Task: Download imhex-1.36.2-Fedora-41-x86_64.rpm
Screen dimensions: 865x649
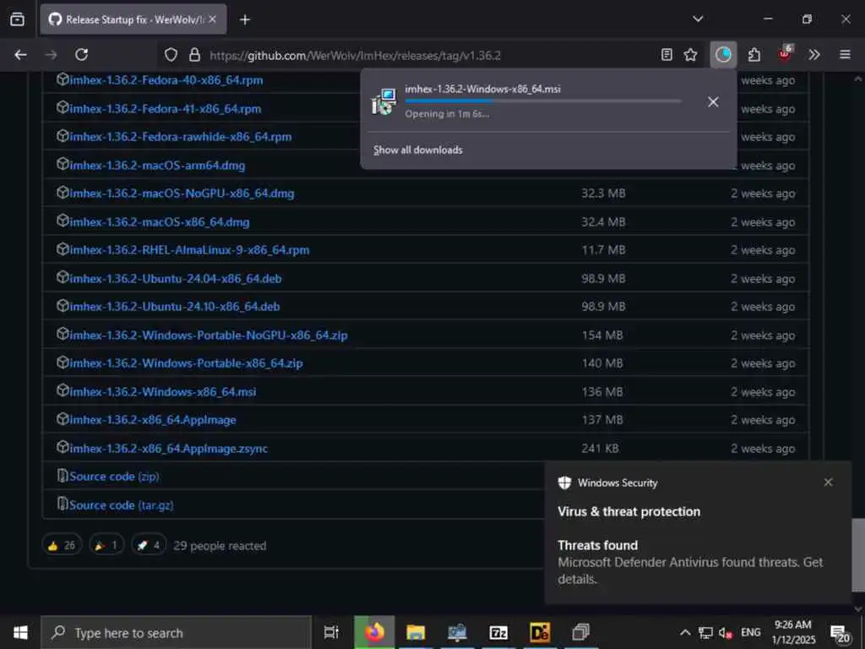Action: click(165, 109)
